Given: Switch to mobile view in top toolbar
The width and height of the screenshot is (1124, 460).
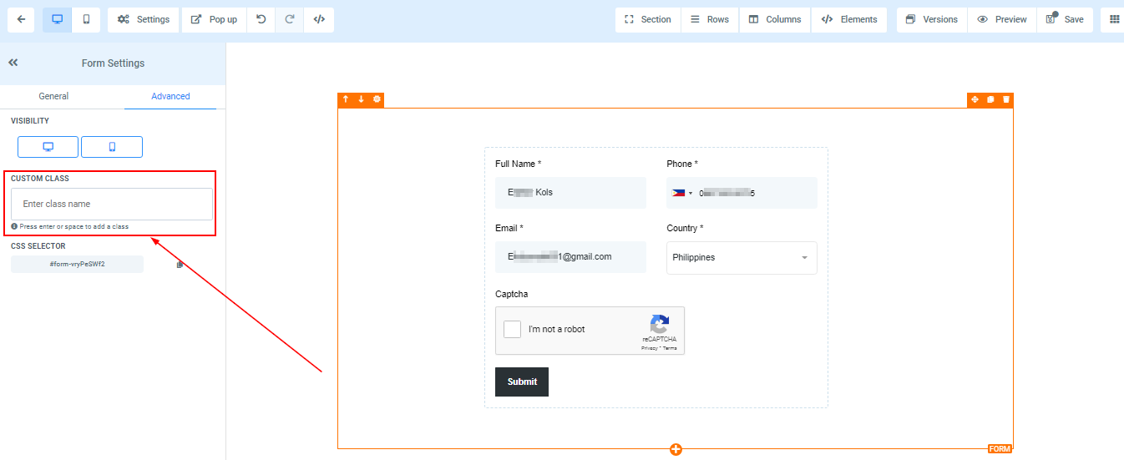Looking at the screenshot, I should [86, 19].
